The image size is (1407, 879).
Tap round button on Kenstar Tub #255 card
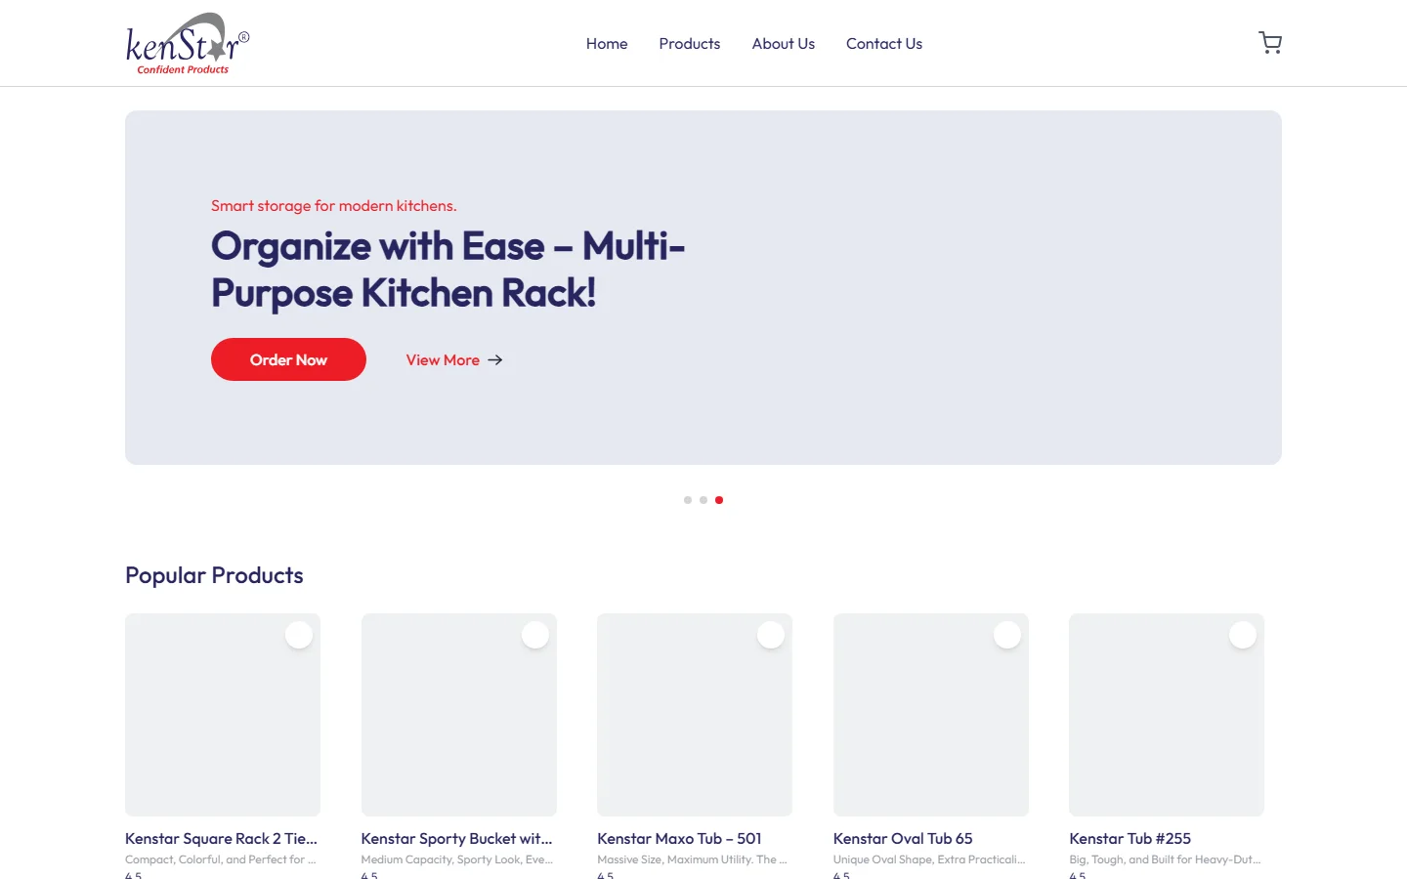(x=1243, y=635)
